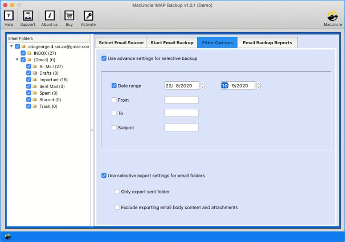This screenshot has width=345, height=242.
Task: Click the From filter text field
Action: point(181,100)
